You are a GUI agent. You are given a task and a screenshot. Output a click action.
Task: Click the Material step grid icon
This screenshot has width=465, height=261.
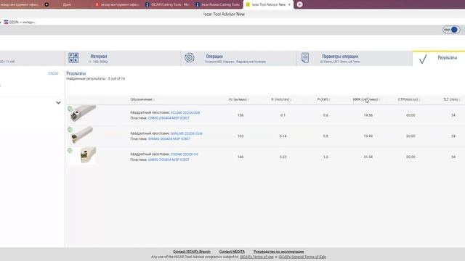(x=73, y=58)
